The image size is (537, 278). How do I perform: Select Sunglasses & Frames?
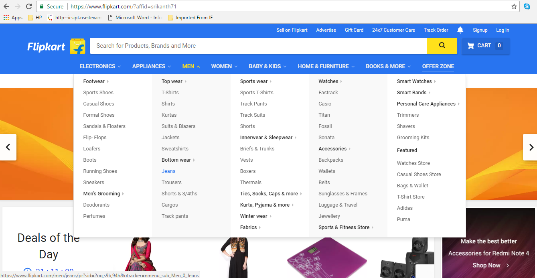[343, 193]
